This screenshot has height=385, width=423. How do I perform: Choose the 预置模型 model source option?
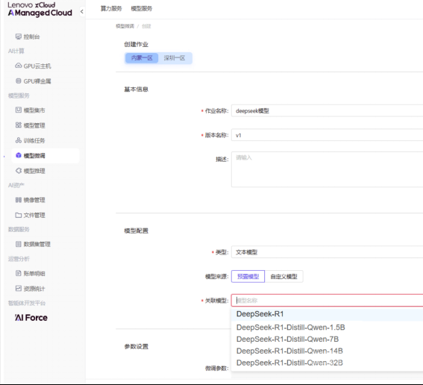(x=248, y=276)
